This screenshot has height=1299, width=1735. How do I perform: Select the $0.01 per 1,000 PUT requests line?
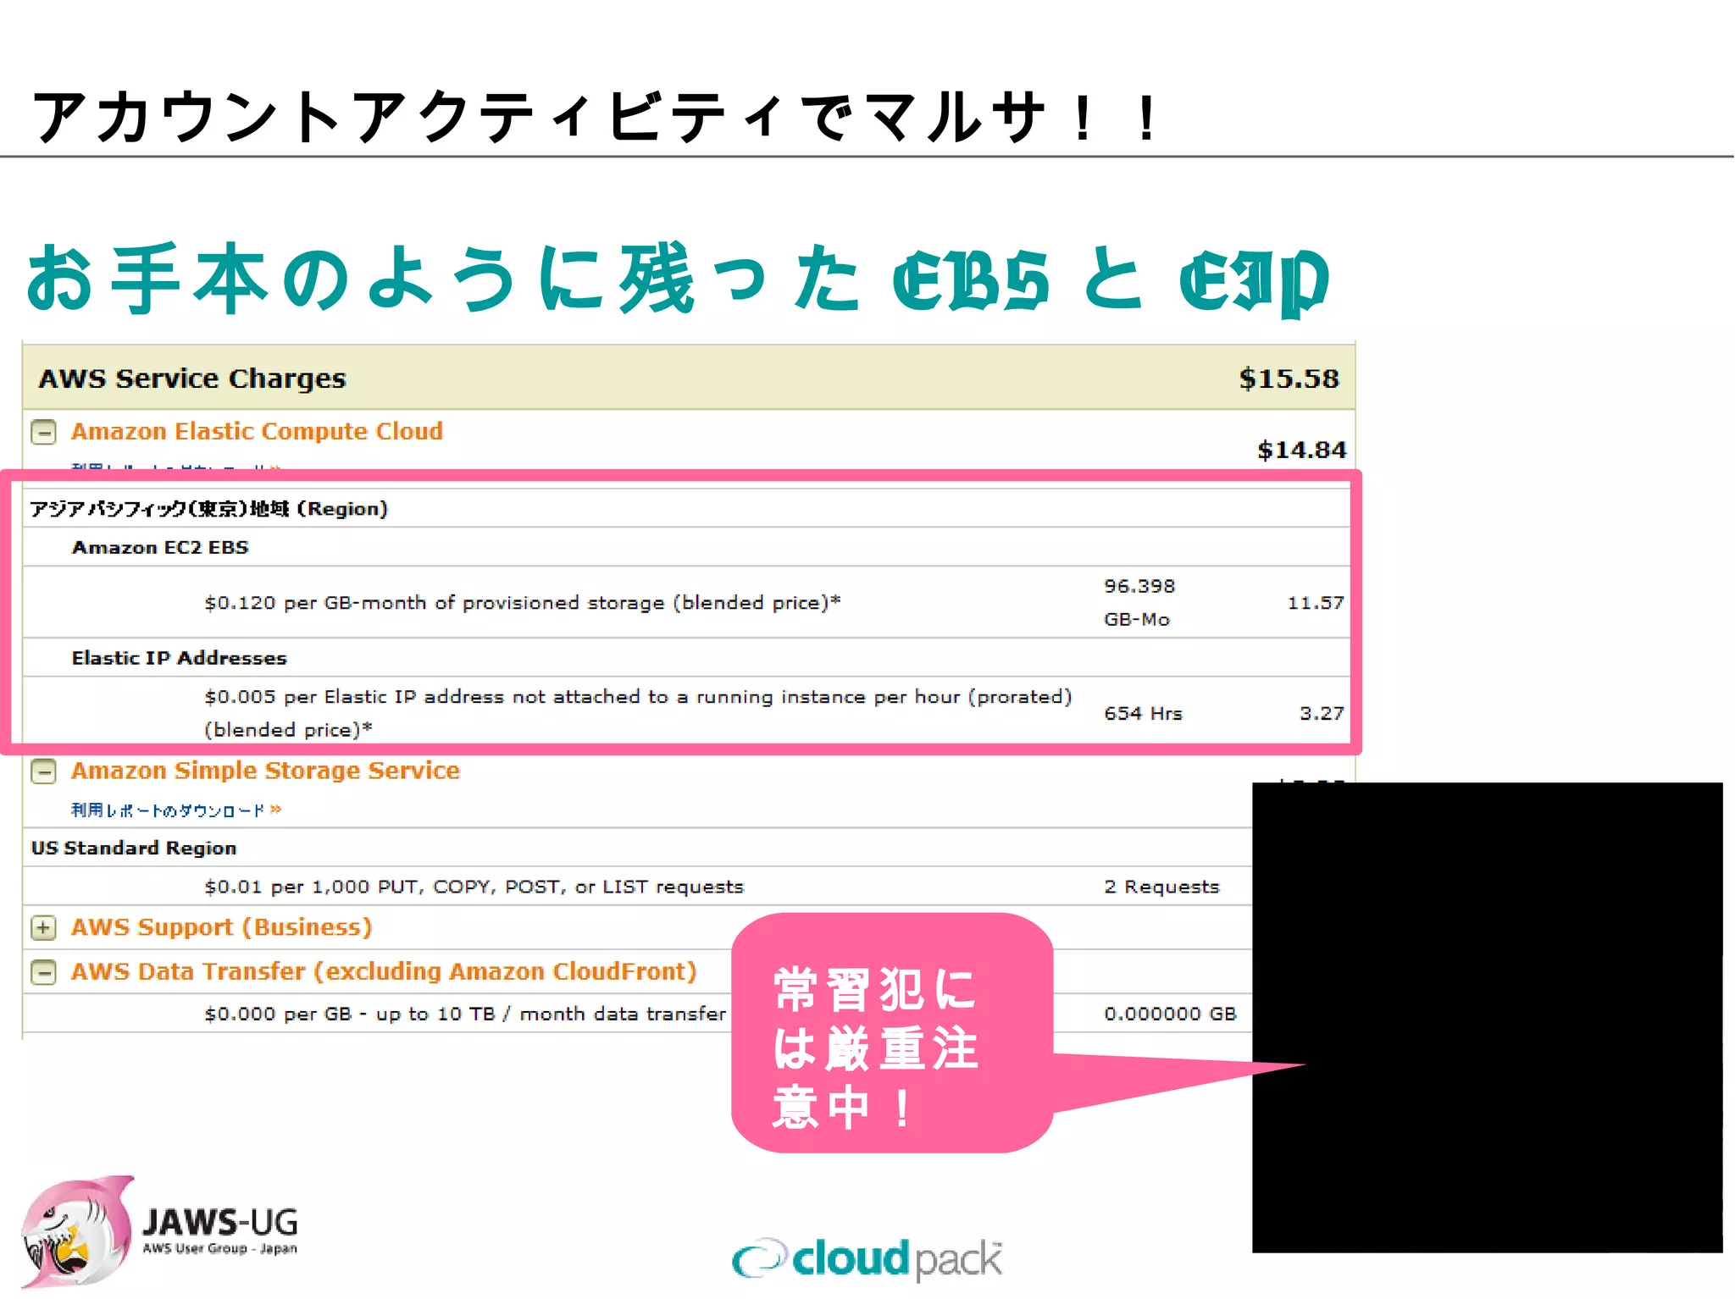pyautogui.click(x=474, y=887)
